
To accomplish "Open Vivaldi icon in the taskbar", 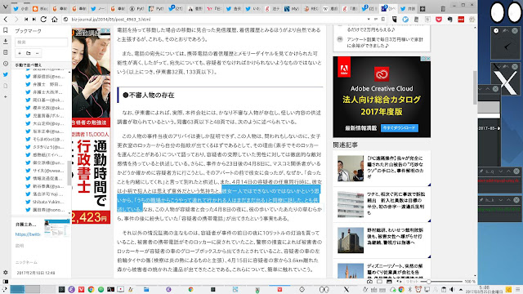I will coord(81,289).
